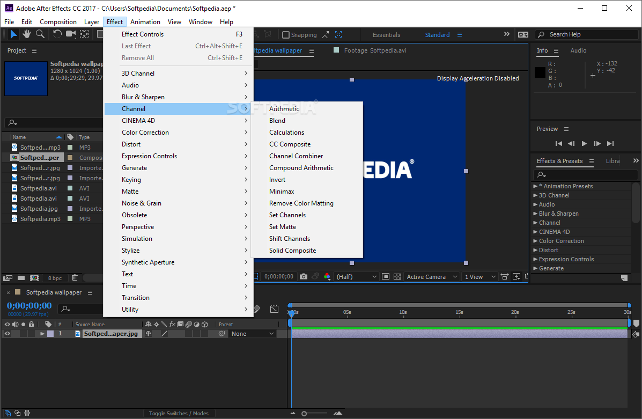Toggle Region of Interest icon
The width and height of the screenshot is (642, 419).
385,277
